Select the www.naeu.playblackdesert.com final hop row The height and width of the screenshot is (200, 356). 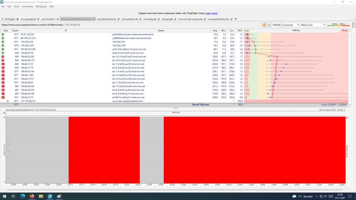click(x=174, y=101)
